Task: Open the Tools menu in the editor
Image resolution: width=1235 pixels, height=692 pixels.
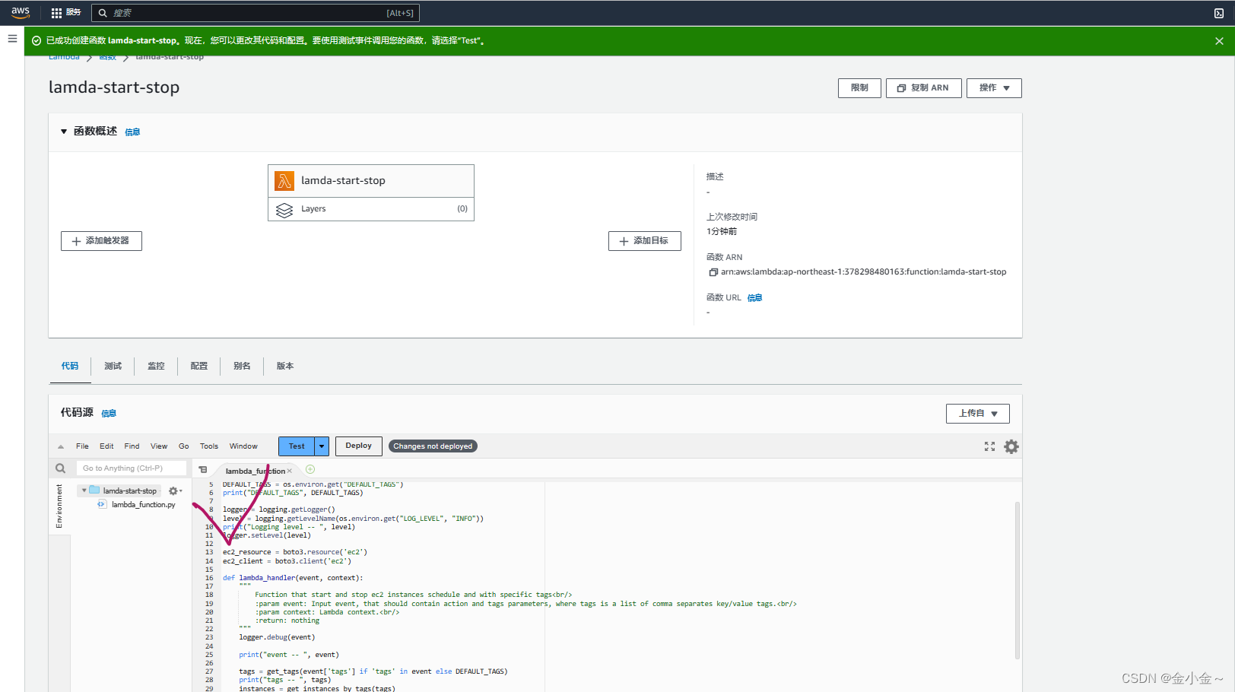Action: pyautogui.click(x=209, y=446)
